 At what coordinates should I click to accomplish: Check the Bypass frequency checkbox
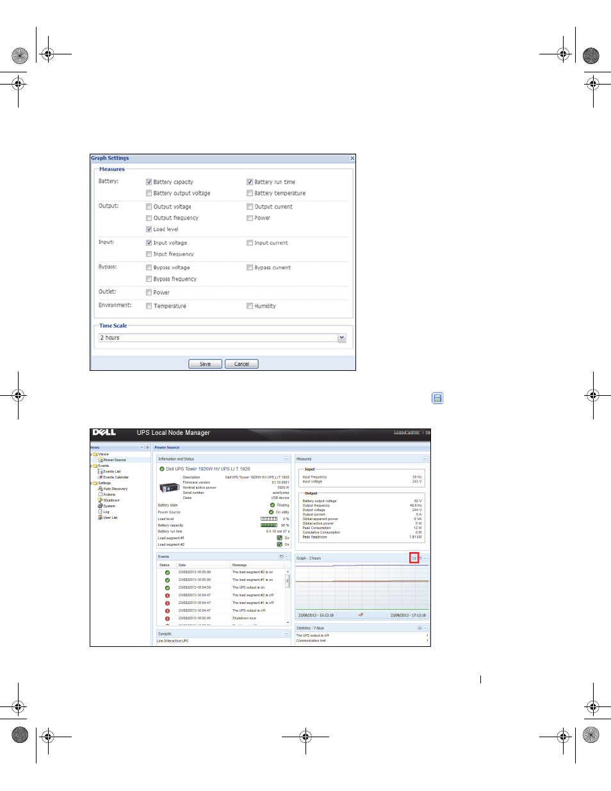[x=149, y=279]
